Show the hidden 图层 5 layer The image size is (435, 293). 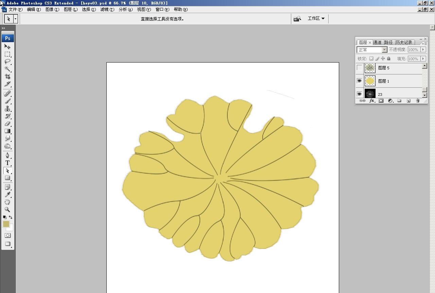click(x=359, y=68)
